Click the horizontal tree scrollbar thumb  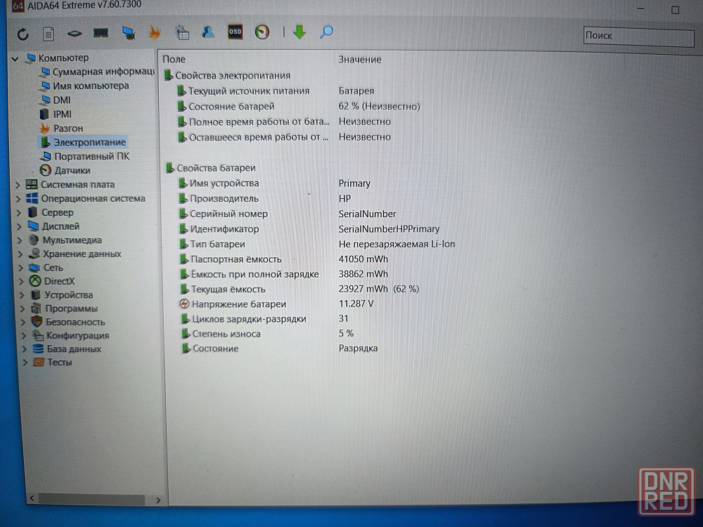coord(92,499)
